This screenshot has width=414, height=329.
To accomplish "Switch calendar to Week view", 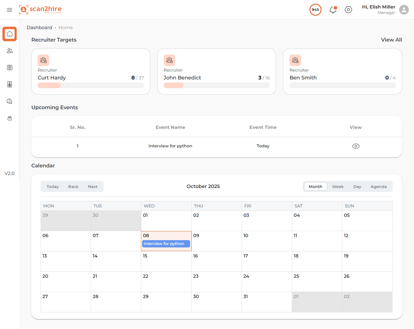I will tap(338, 186).
